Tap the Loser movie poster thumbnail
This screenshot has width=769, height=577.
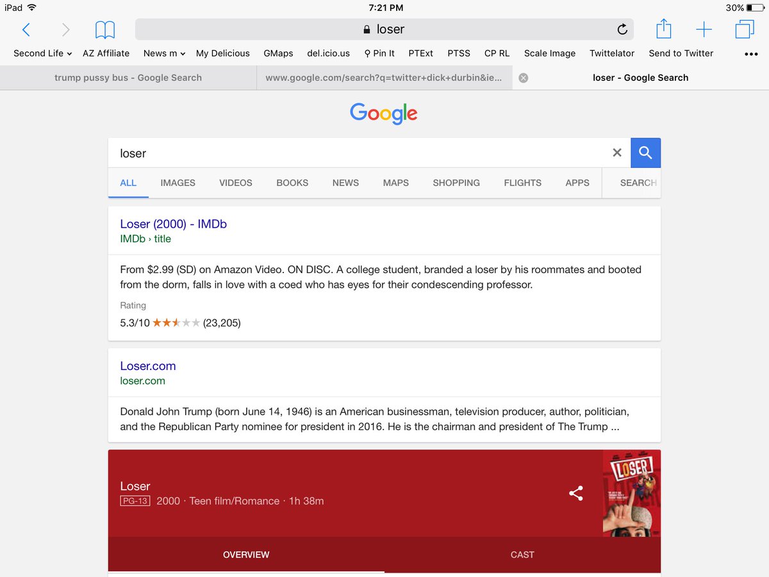632,493
